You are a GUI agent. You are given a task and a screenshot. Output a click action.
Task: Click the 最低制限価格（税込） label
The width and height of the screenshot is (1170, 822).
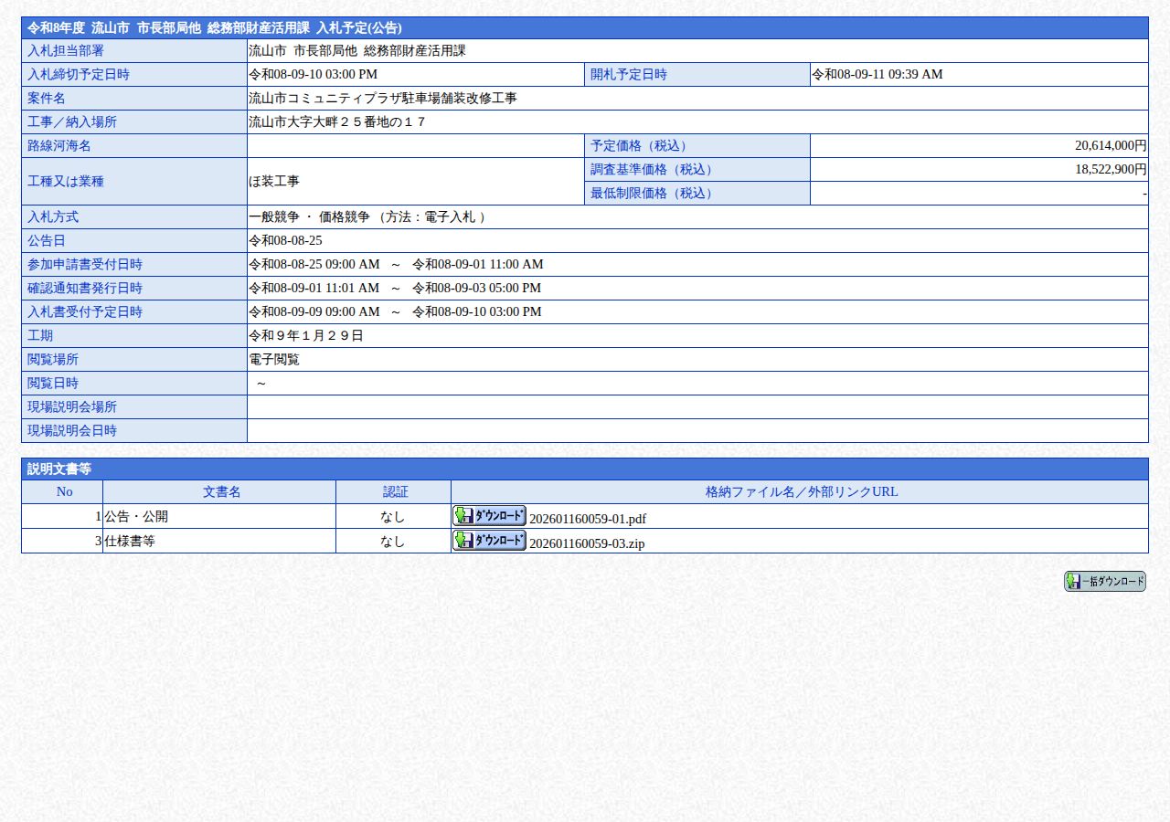point(654,194)
